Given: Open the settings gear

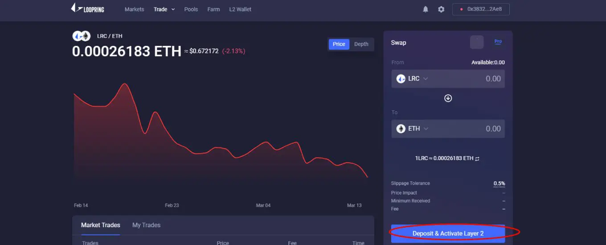Looking at the screenshot, I should [441, 9].
